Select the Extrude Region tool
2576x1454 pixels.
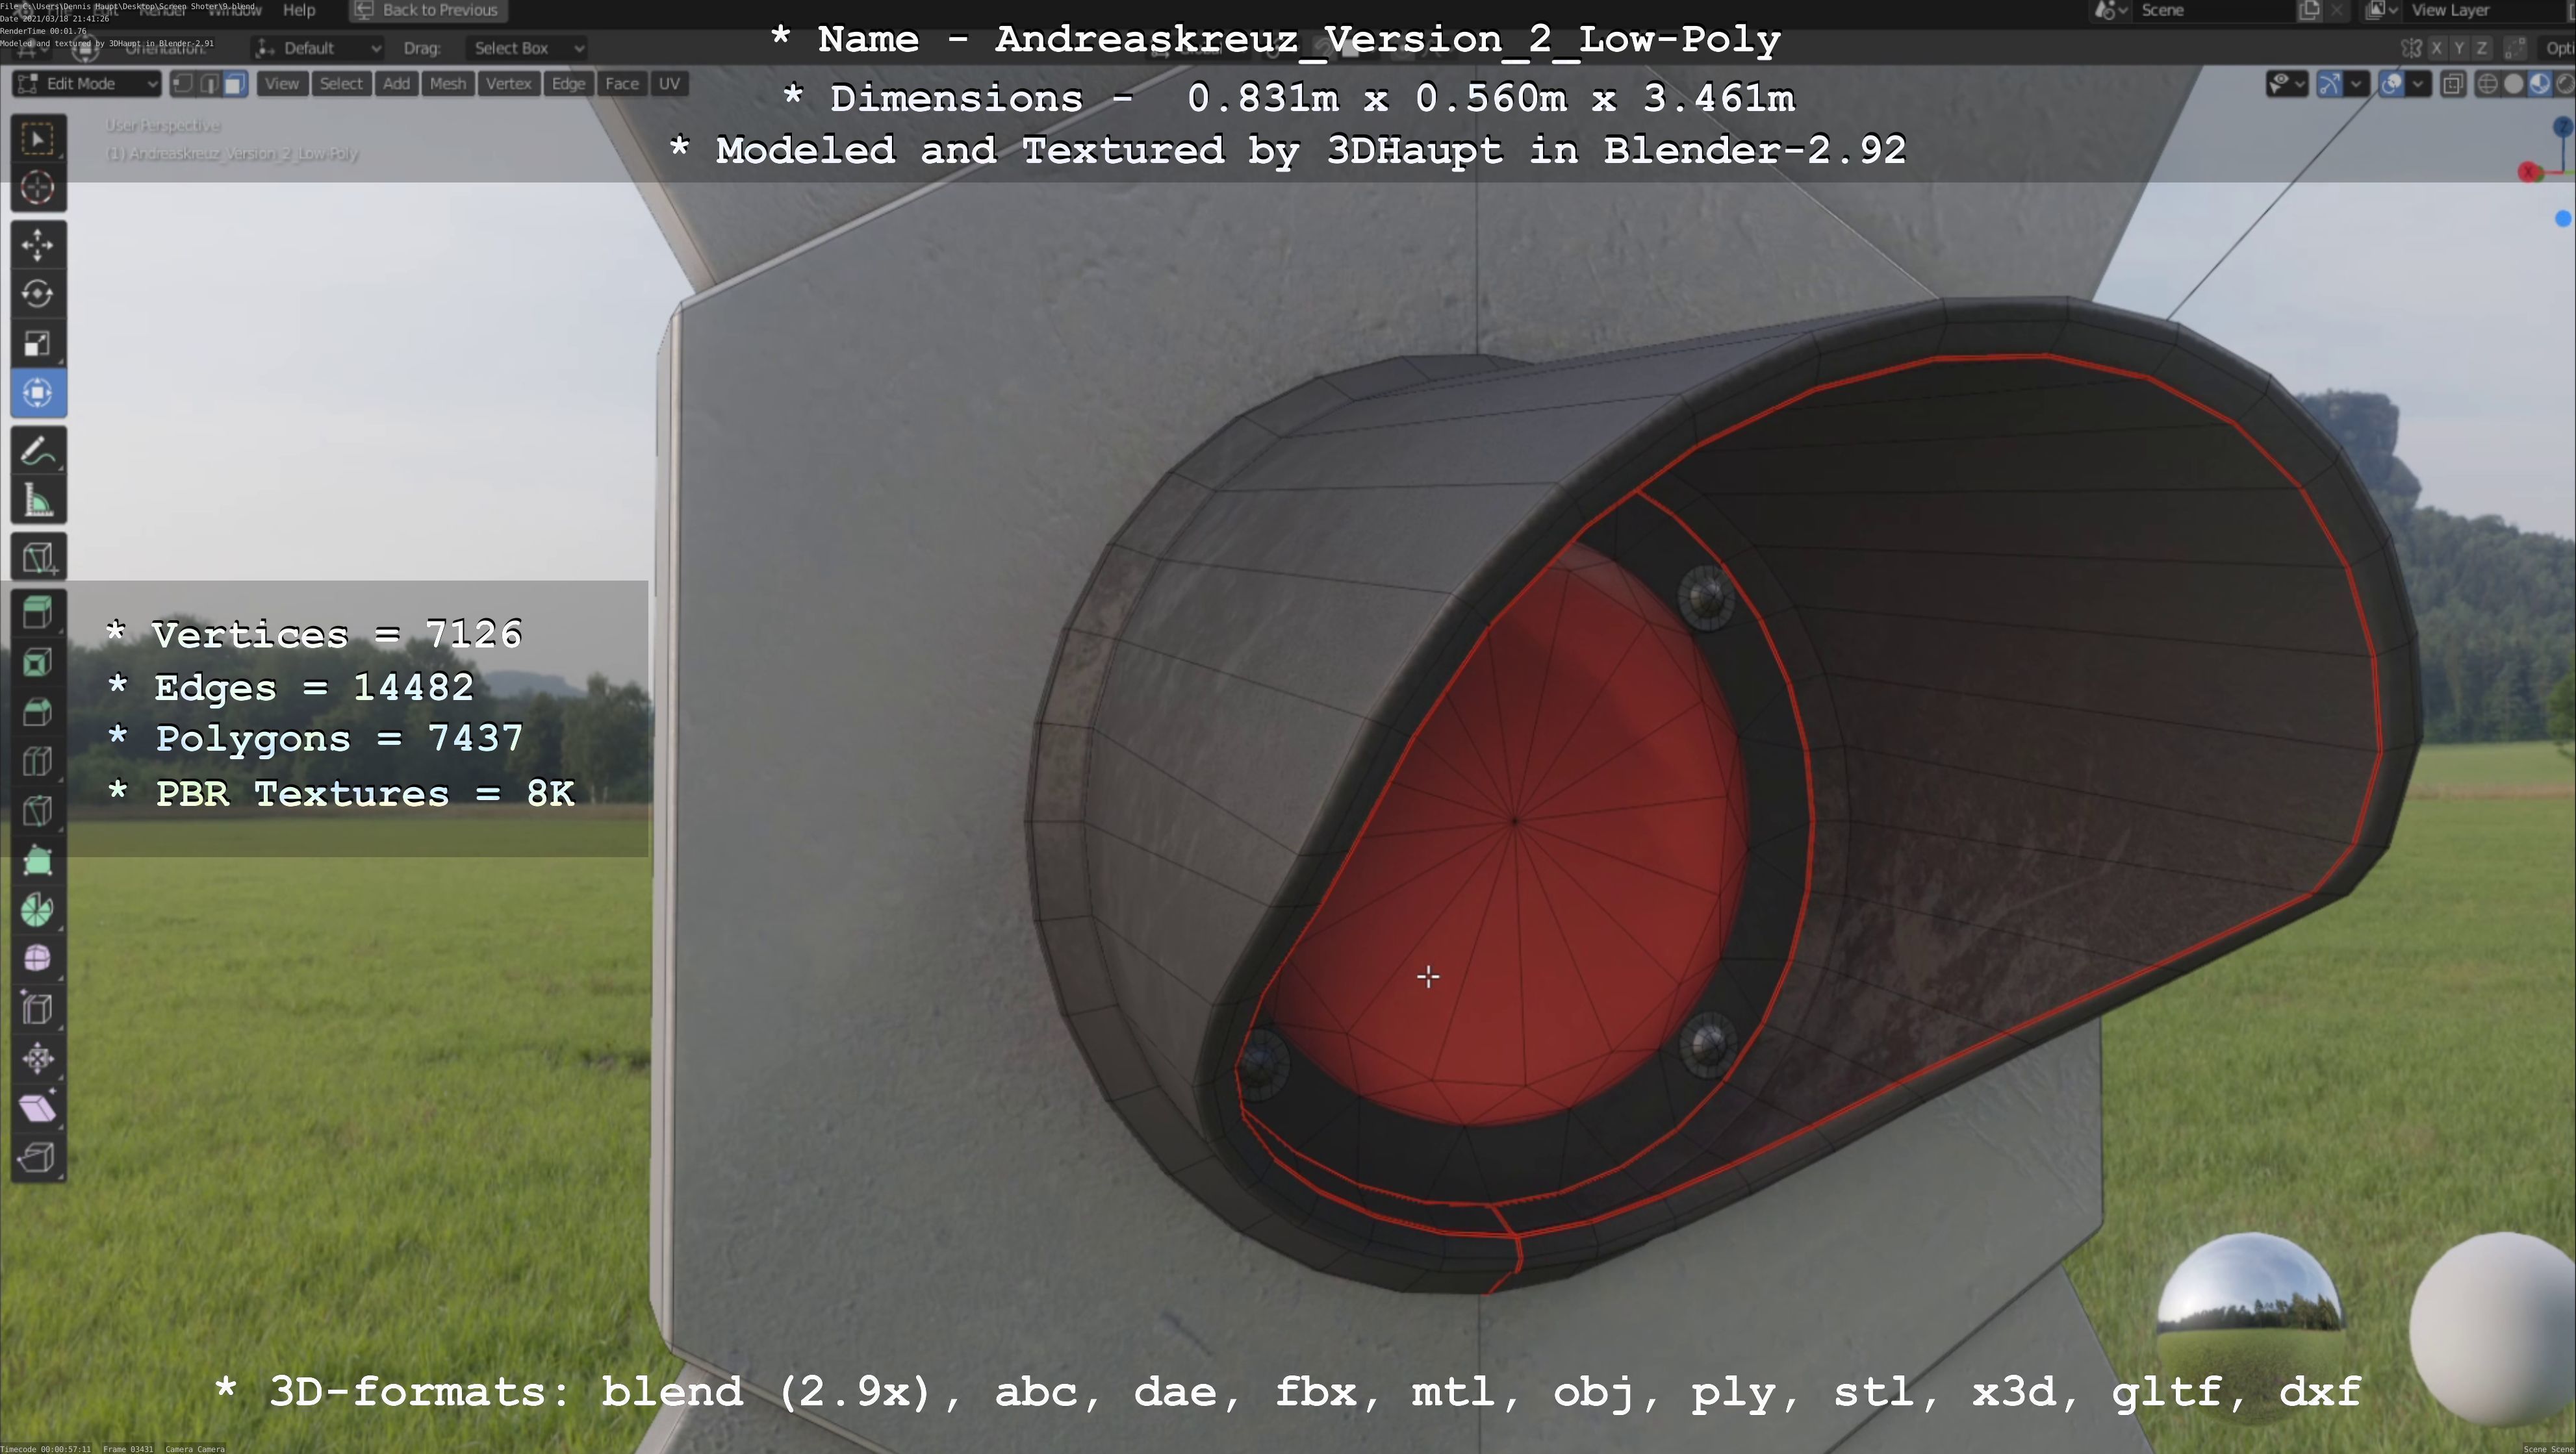(x=38, y=612)
